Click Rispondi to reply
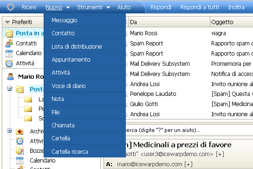Viewport: 253px width, 169px height. click(x=161, y=7)
